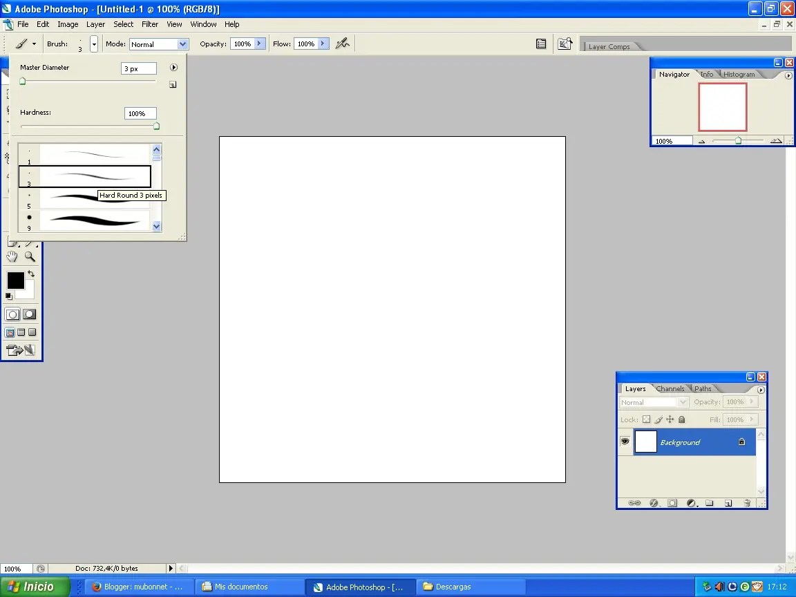Click zoom out small mountains in Navigator
This screenshot has height=597, width=796.
(701, 142)
